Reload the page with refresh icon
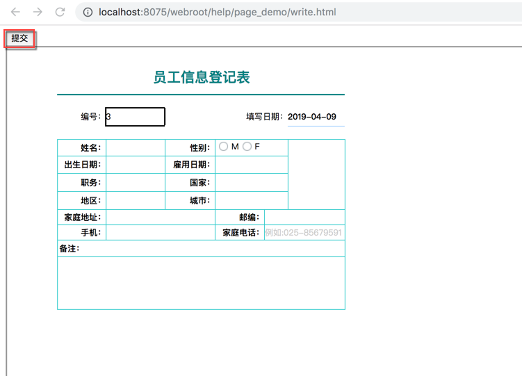The width and height of the screenshot is (522, 376). (x=60, y=13)
